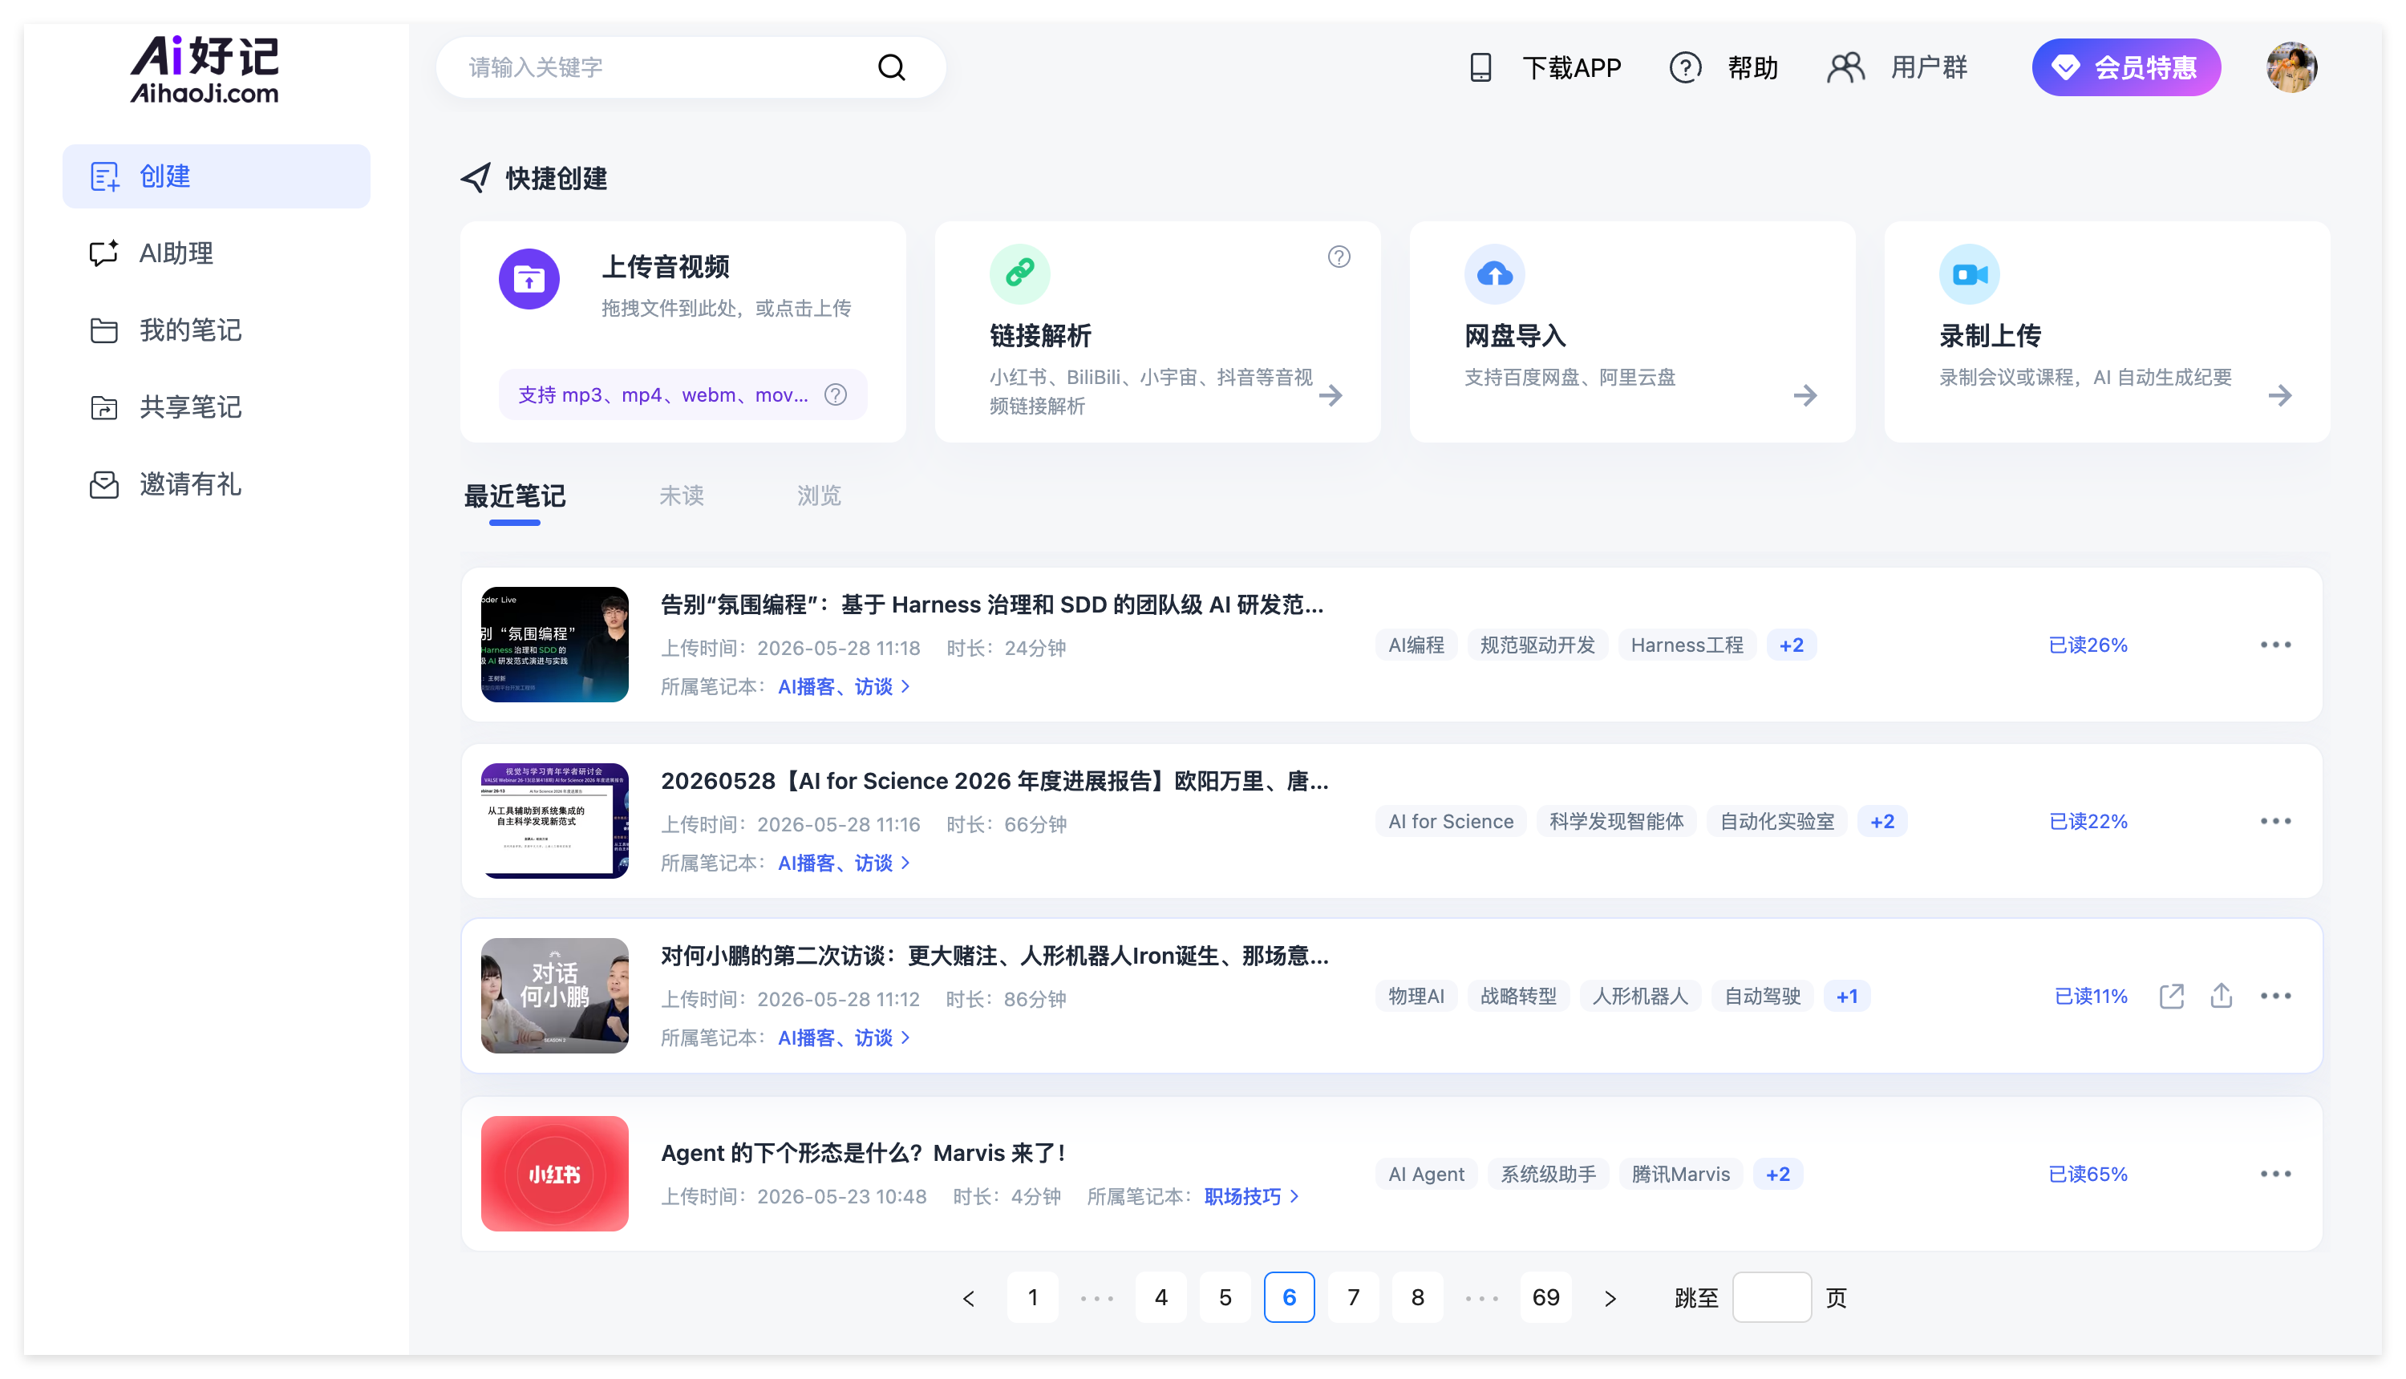Click the arrow on 链接解析 card
Image resolution: width=2406 pixels, height=1379 pixels.
pyautogui.click(x=1331, y=395)
